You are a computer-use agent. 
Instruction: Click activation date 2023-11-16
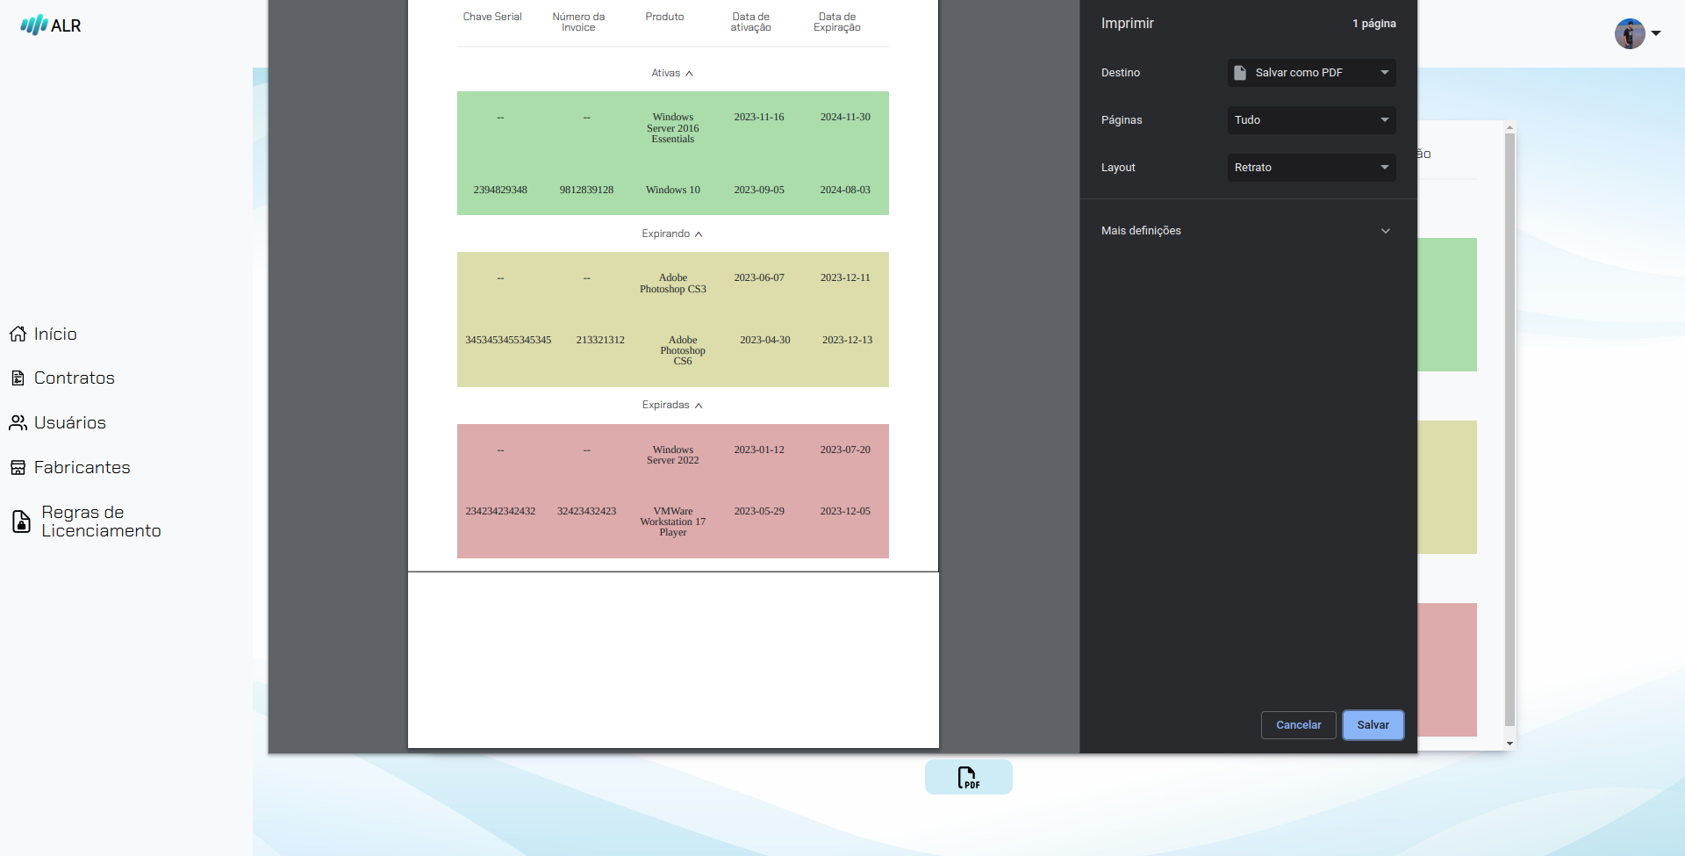(x=759, y=117)
